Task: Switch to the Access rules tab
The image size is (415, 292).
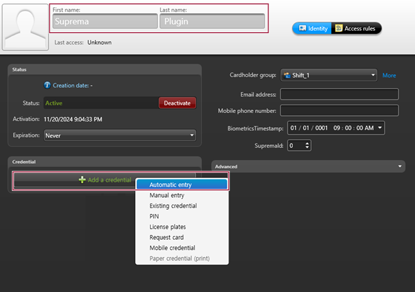Action: 356,29
